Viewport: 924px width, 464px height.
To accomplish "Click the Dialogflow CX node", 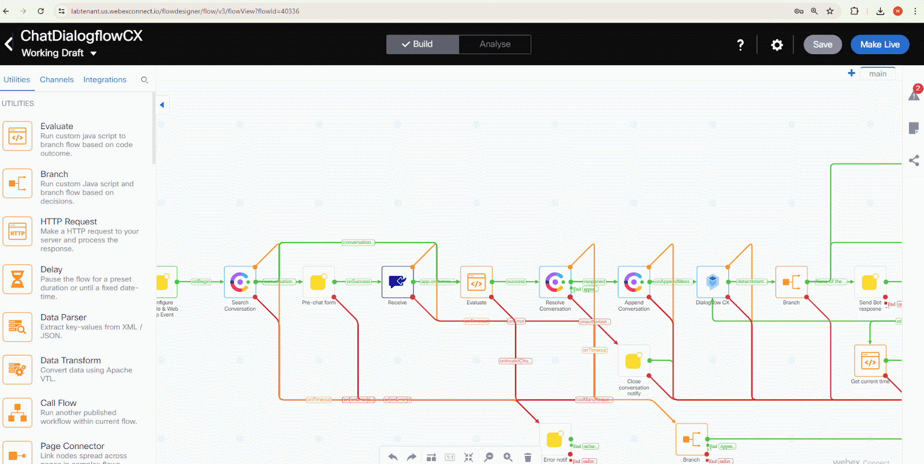I will [x=712, y=282].
